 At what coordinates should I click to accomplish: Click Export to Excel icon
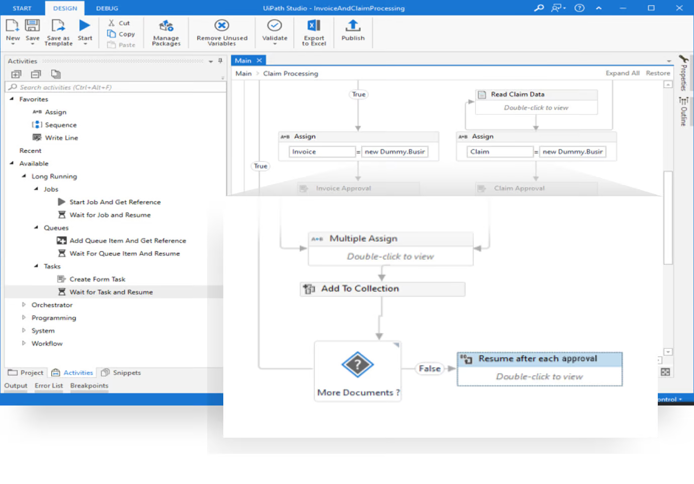(x=314, y=26)
